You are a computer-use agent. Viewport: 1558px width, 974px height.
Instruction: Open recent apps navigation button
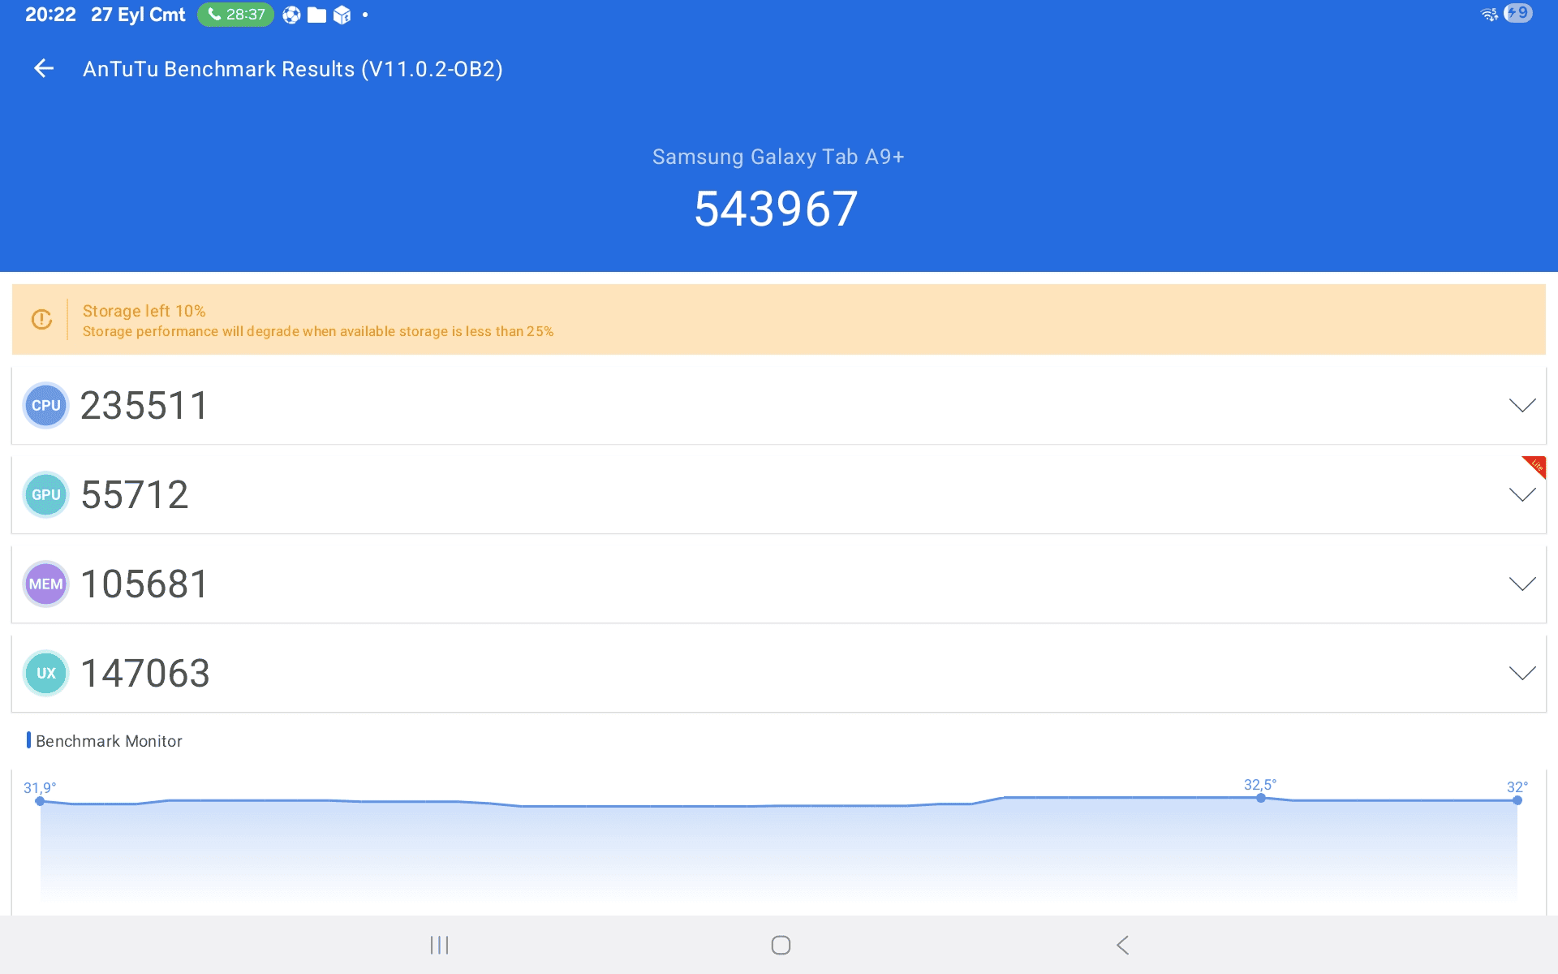[x=440, y=945]
